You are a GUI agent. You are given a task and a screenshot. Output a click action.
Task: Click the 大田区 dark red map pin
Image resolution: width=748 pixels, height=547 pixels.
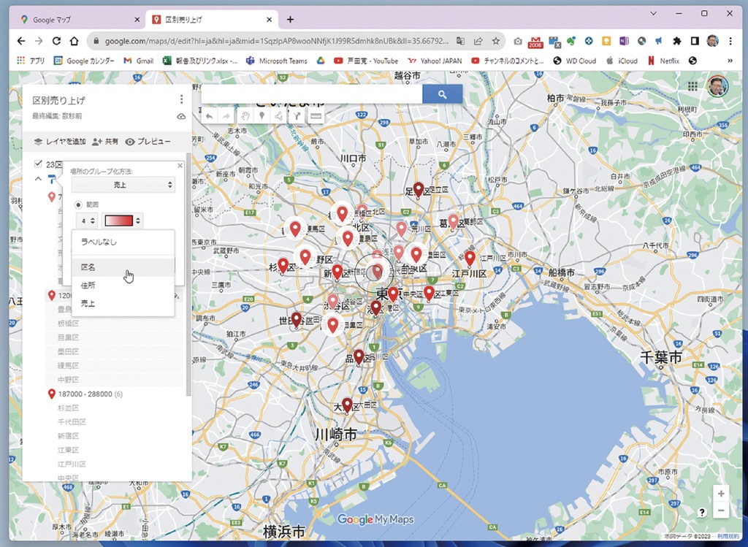click(x=347, y=405)
